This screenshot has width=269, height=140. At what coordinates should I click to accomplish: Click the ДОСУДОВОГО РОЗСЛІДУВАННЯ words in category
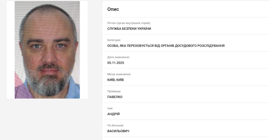(200, 46)
